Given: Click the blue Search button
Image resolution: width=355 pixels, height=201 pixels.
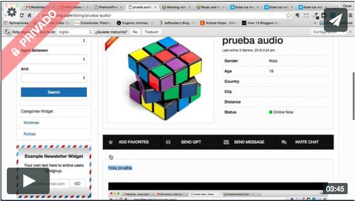Looking at the screenshot, I should [x=54, y=92].
